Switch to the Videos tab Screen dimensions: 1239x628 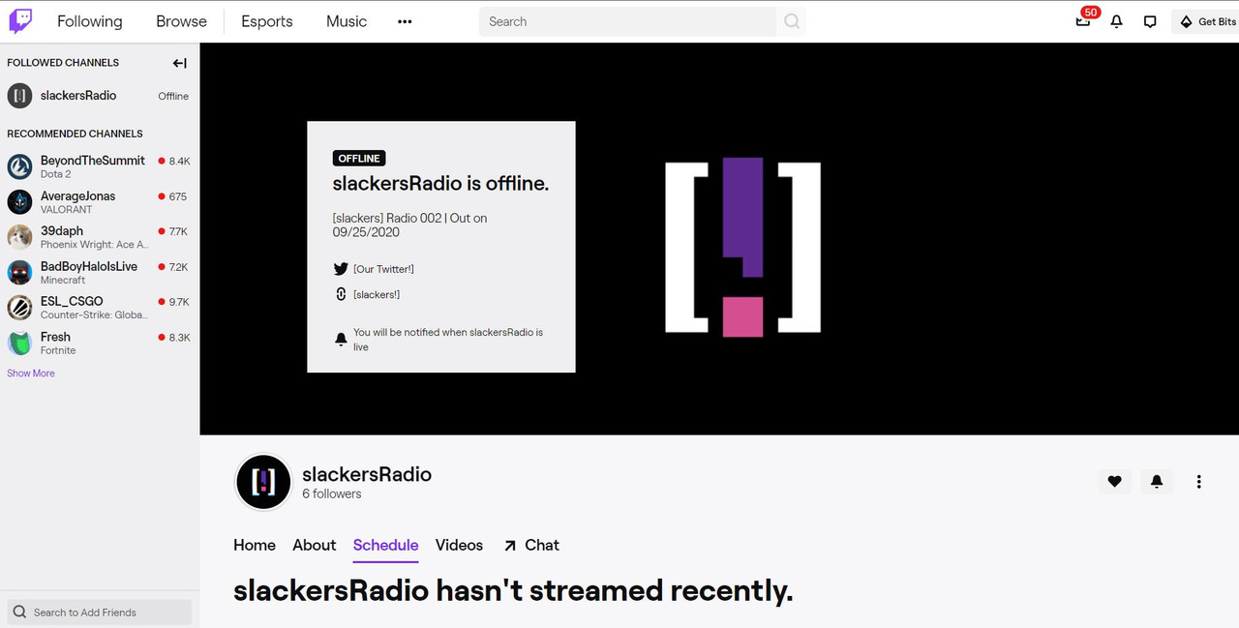point(459,545)
